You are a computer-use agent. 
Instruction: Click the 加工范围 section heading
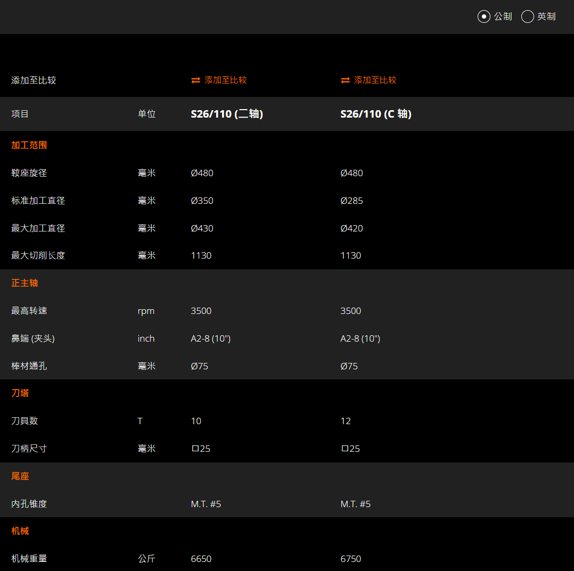29,145
